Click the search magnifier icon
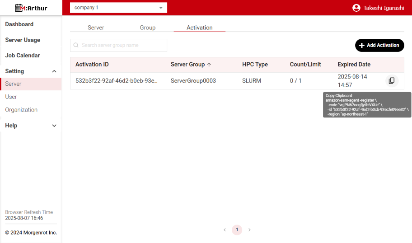 click(76, 45)
